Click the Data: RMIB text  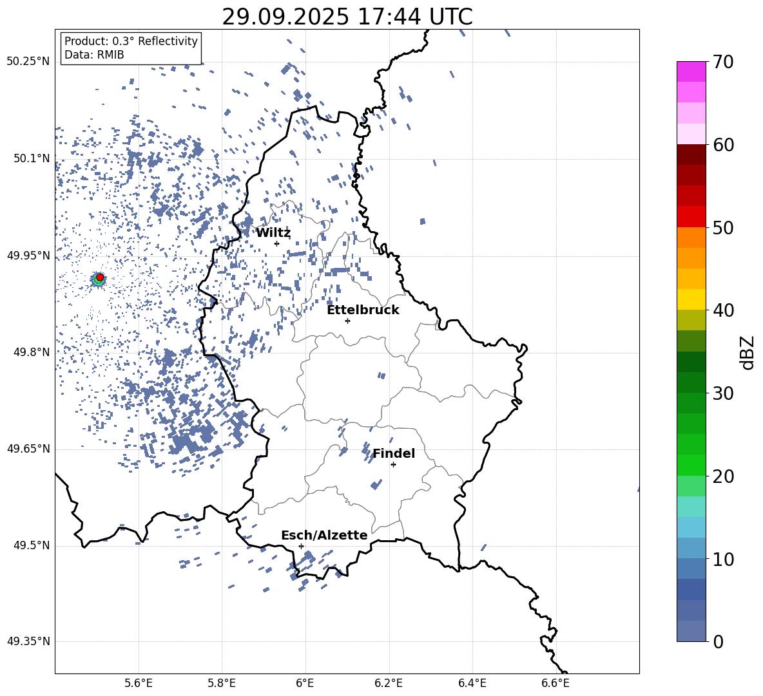94,55
